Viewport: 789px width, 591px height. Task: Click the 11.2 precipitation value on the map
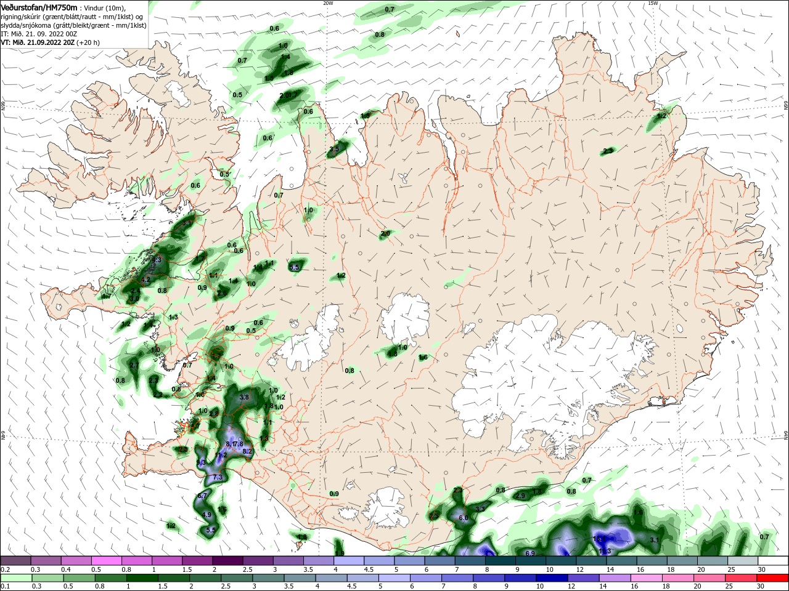(x=222, y=456)
